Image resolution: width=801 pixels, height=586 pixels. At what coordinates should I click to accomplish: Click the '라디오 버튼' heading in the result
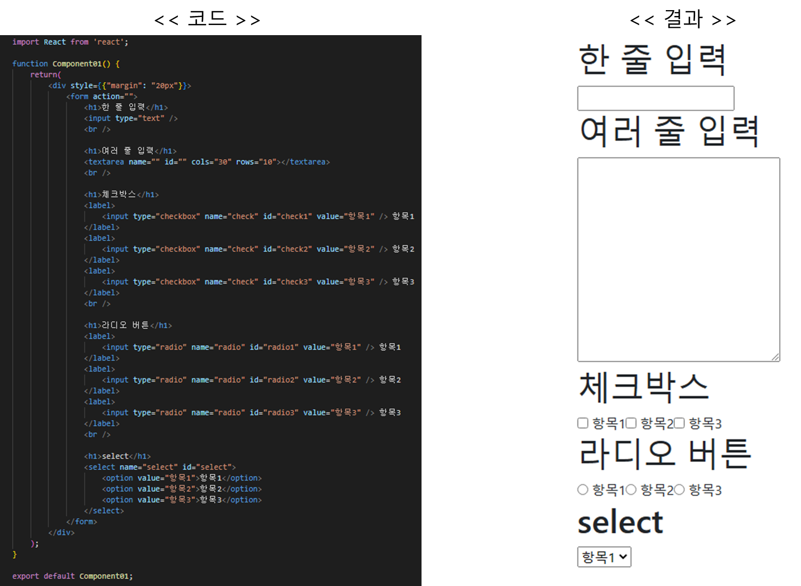(x=665, y=453)
